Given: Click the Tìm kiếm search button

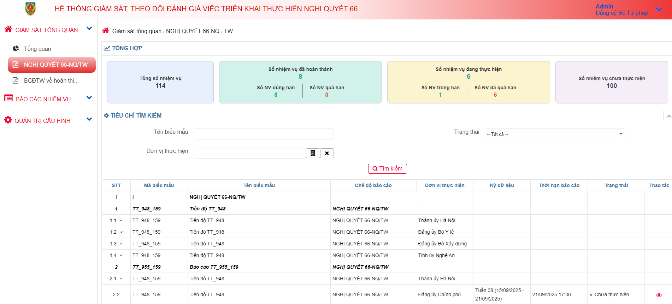Looking at the screenshot, I should [x=387, y=169].
